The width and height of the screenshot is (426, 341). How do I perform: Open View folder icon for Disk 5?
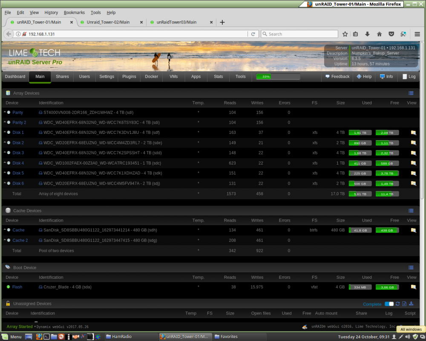click(413, 173)
